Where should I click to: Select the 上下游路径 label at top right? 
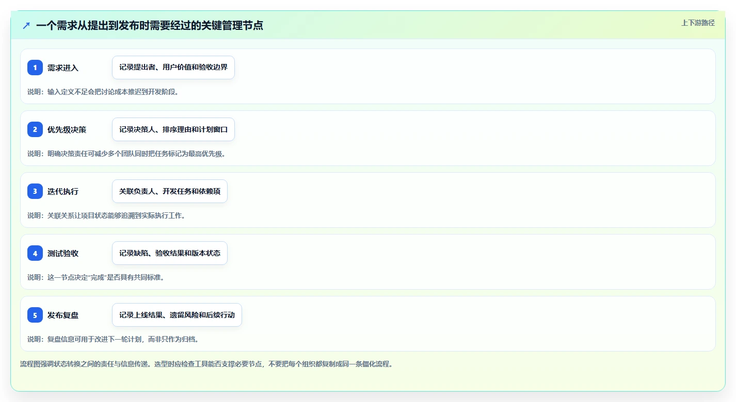click(698, 23)
